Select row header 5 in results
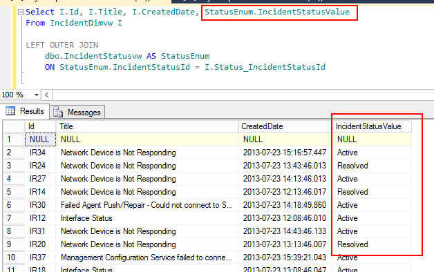 coord(14,192)
